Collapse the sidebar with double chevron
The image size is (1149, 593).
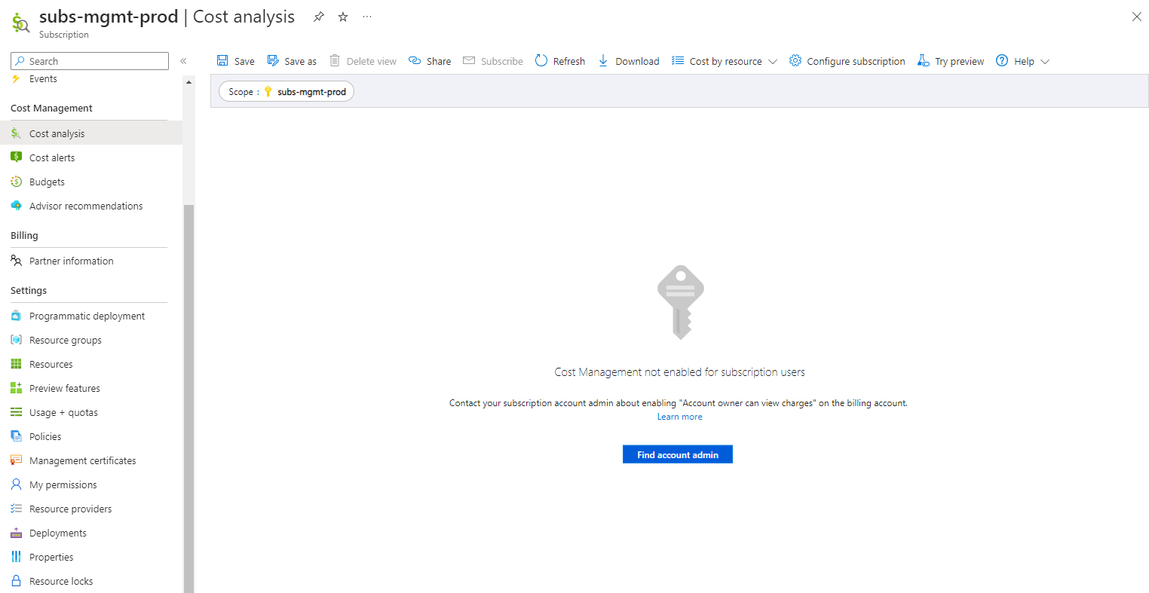pos(183,61)
